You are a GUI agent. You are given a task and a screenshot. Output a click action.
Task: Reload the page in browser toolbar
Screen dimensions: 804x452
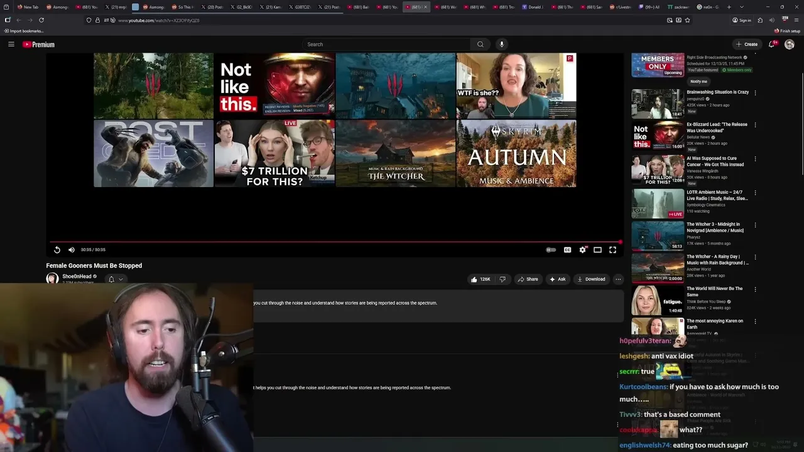pyautogui.click(x=41, y=20)
